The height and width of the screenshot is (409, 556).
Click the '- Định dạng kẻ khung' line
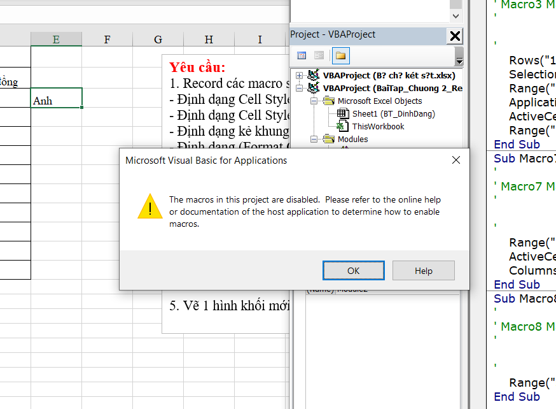click(230, 131)
